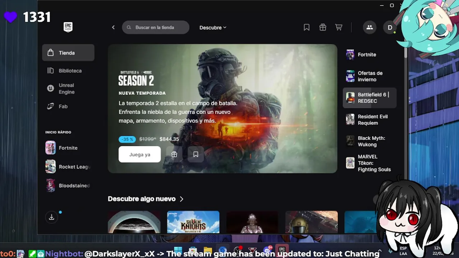Click the arrow next to Descubre algo nuevo

pos(181,199)
